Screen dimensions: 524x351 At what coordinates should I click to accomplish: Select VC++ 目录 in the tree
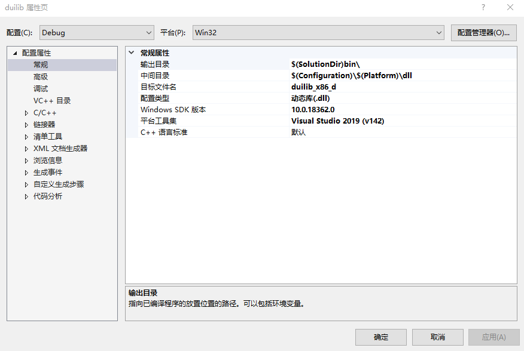pos(52,101)
